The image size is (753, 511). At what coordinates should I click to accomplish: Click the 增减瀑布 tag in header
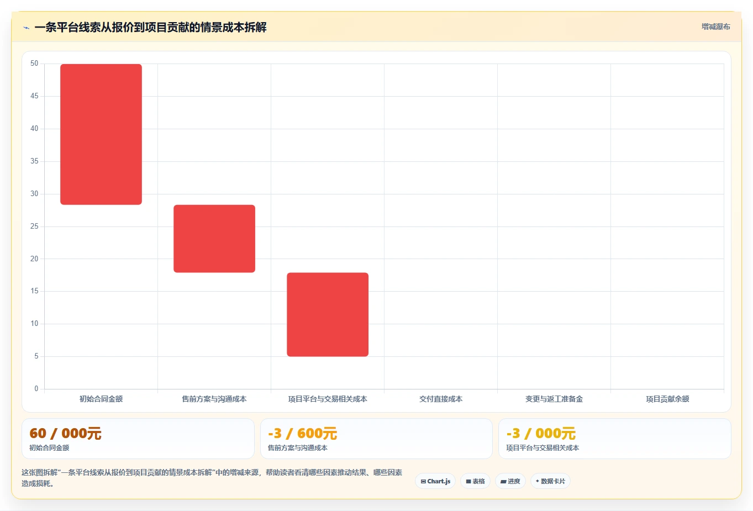click(715, 27)
